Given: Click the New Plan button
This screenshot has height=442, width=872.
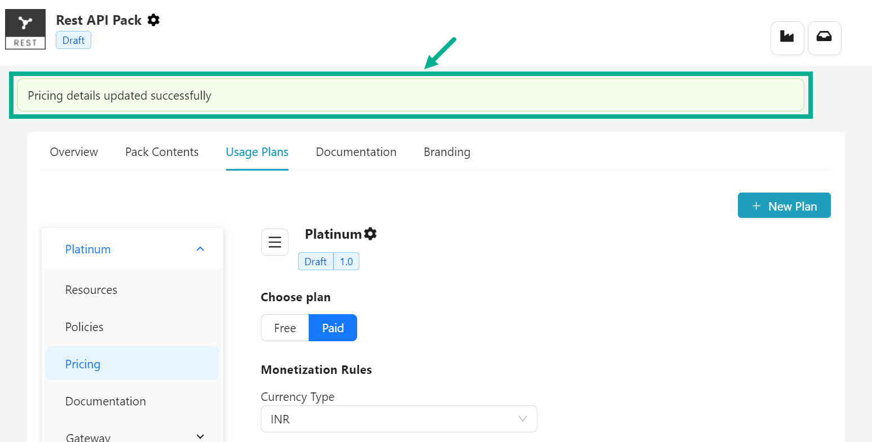Looking at the screenshot, I should coord(784,206).
